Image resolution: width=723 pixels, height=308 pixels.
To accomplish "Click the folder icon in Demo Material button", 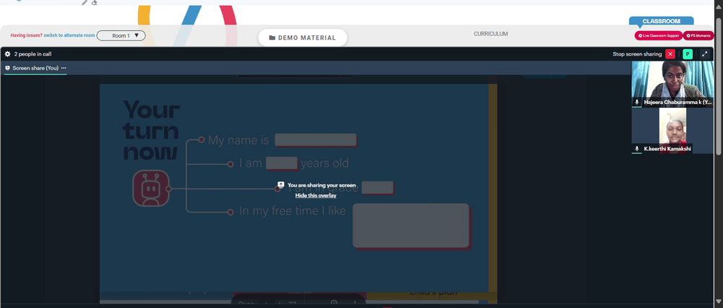I will (x=272, y=38).
